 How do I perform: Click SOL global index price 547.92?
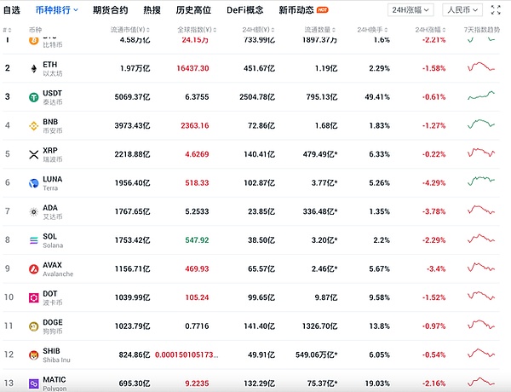pyautogui.click(x=197, y=240)
